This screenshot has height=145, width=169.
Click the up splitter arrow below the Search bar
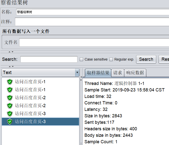[x=10, y=67]
